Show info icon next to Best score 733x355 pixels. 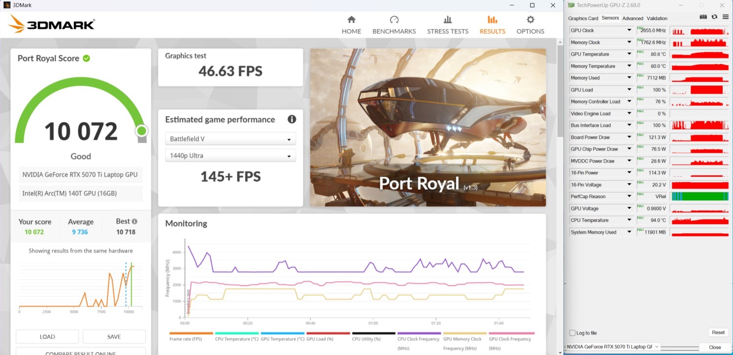(134, 221)
